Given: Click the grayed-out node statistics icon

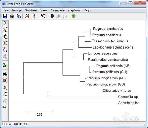Looking at the screenshot, I should pos(5,101).
